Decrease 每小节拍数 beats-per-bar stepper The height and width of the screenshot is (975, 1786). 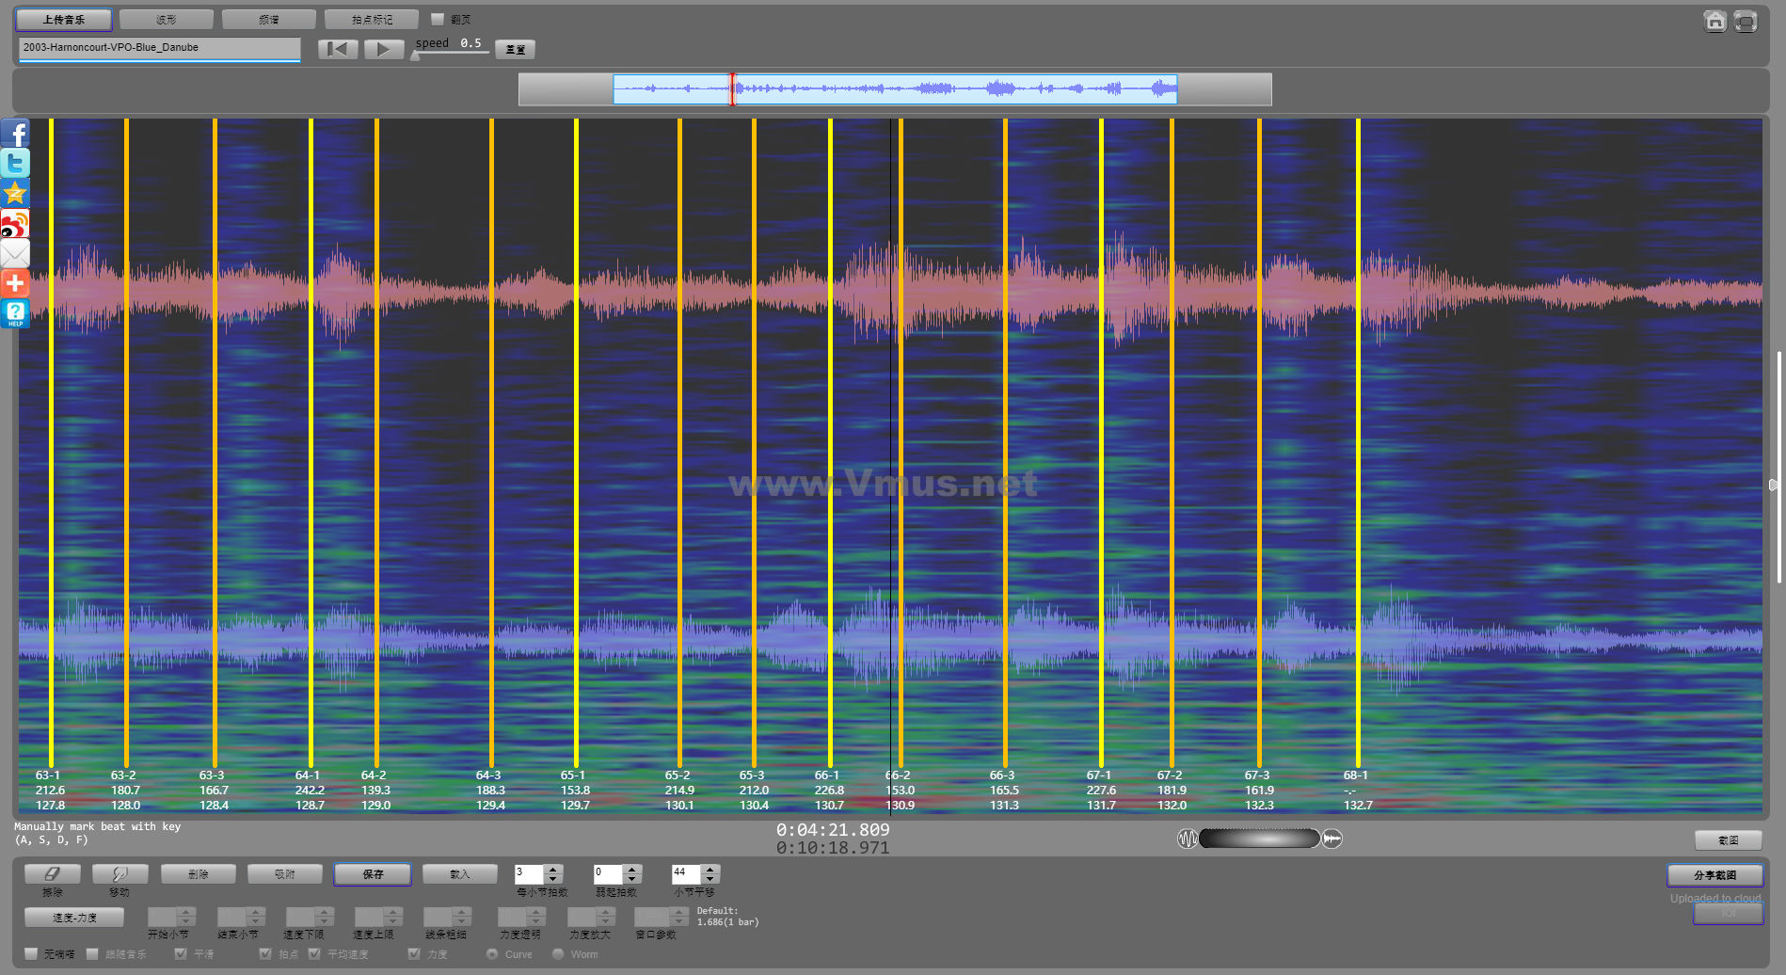[x=553, y=880]
